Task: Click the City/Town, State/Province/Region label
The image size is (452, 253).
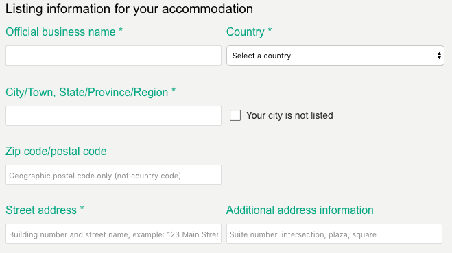Action: [87, 93]
